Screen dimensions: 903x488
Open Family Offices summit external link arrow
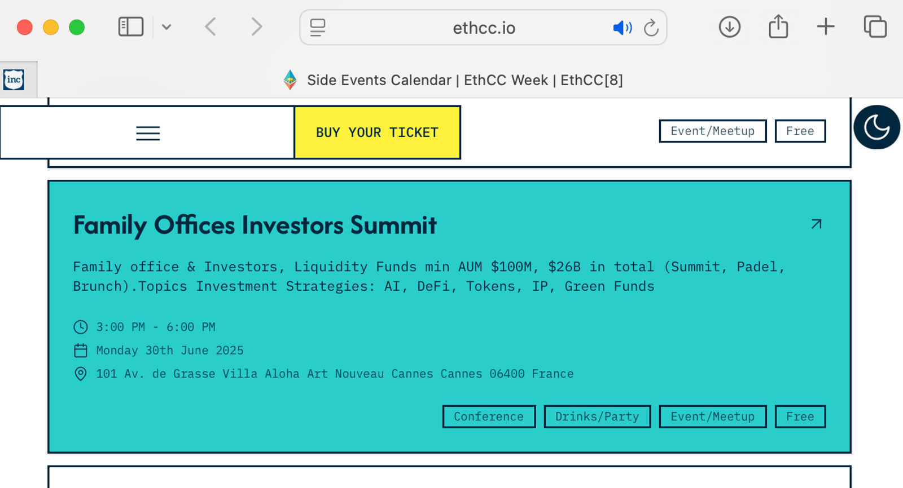pyautogui.click(x=816, y=224)
